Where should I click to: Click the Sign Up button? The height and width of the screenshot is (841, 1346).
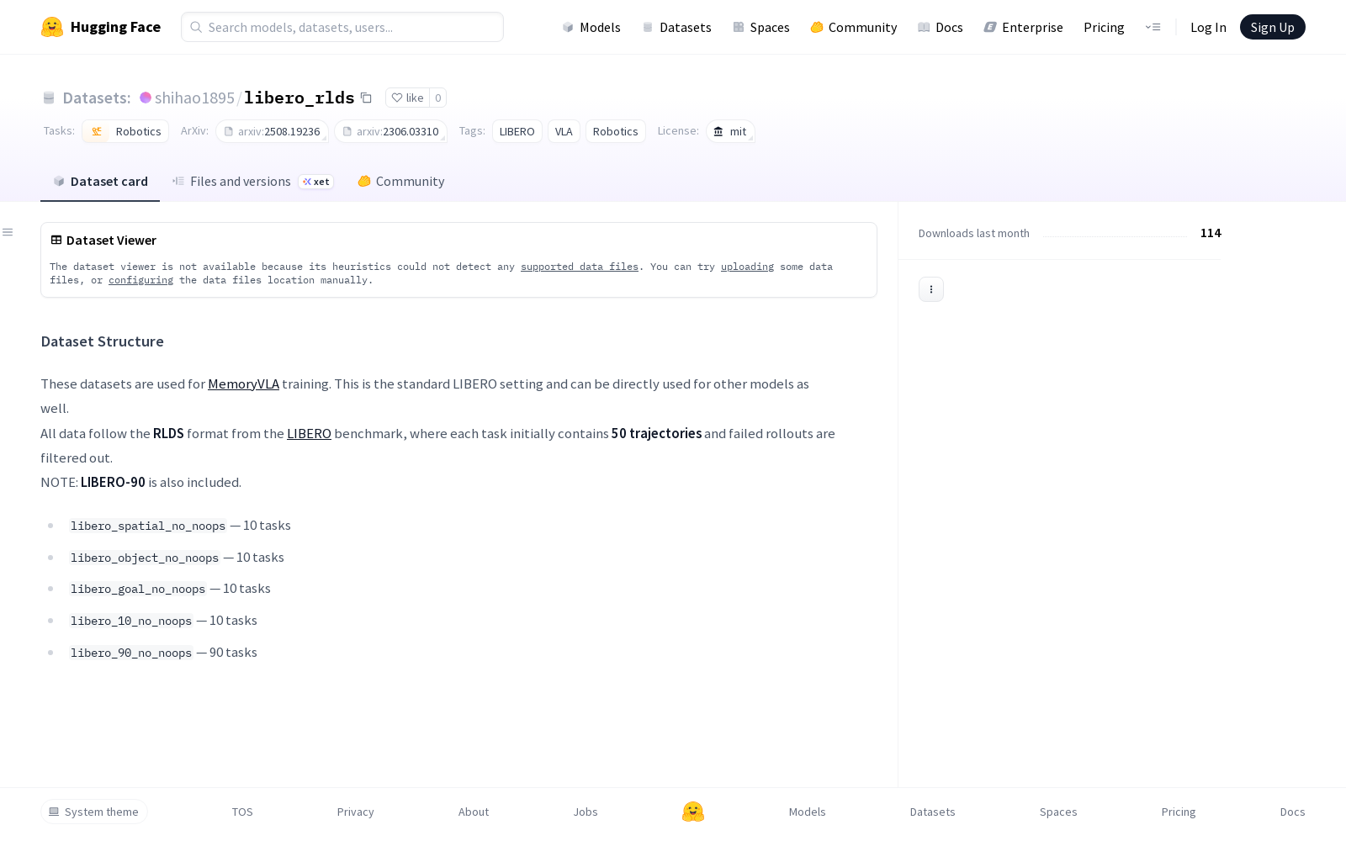click(x=1273, y=27)
